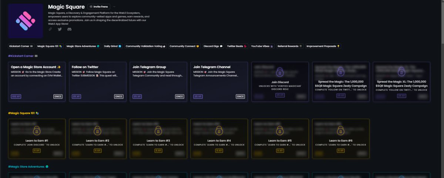Click the Invite Frens button

[98, 7]
